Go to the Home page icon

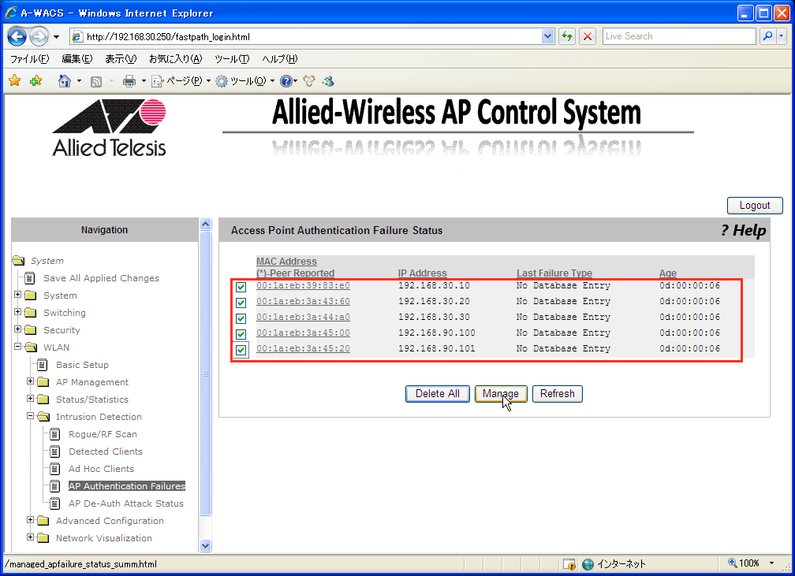click(x=65, y=81)
